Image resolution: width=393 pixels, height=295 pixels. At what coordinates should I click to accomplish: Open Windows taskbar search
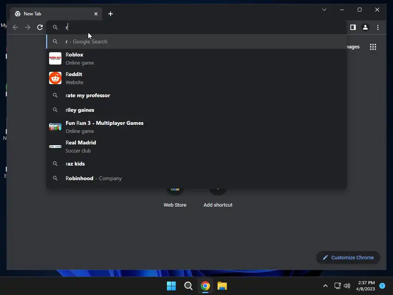188,286
